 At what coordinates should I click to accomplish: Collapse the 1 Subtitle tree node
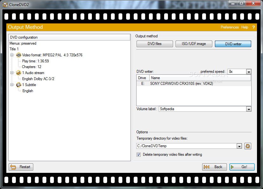(12, 85)
